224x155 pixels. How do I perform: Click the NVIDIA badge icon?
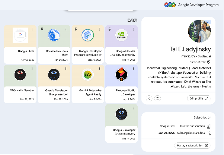click(121, 35)
